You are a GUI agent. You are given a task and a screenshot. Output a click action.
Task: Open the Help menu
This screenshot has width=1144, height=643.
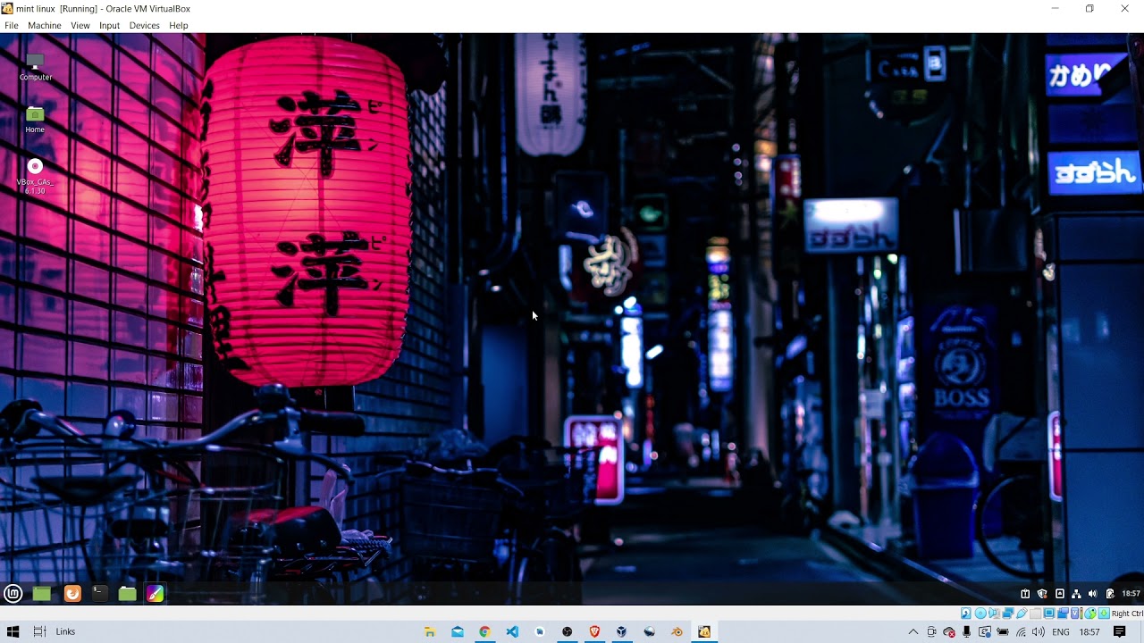[x=178, y=25]
